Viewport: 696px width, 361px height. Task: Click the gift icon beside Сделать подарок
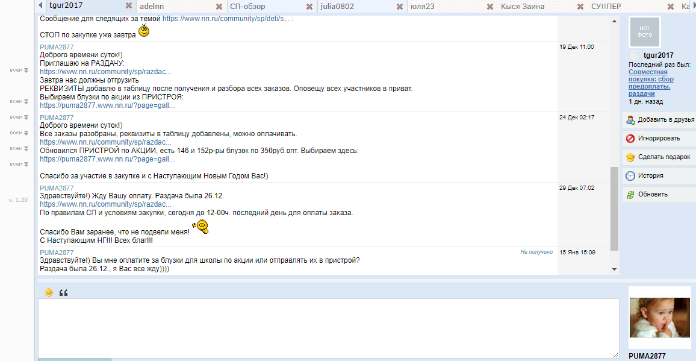tap(630, 157)
